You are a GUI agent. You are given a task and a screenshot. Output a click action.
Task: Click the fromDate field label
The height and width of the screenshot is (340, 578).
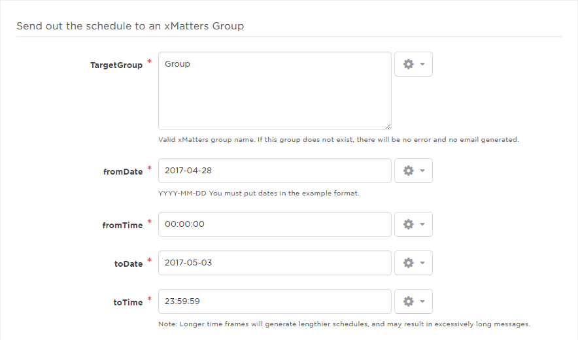click(x=123, y=172)
